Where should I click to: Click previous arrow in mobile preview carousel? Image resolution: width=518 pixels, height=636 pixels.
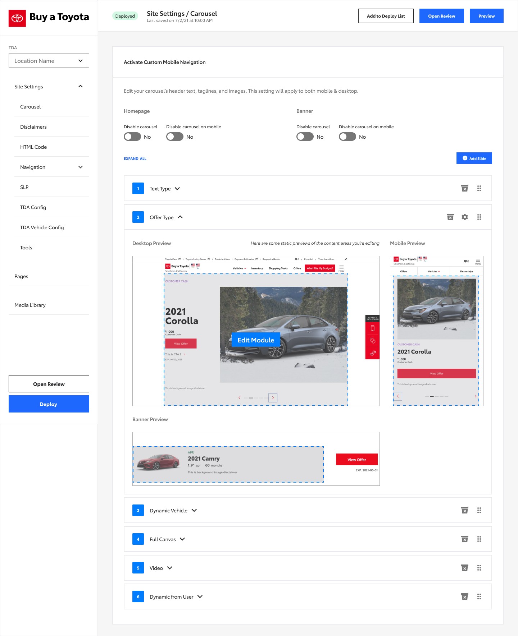(398, 396)
